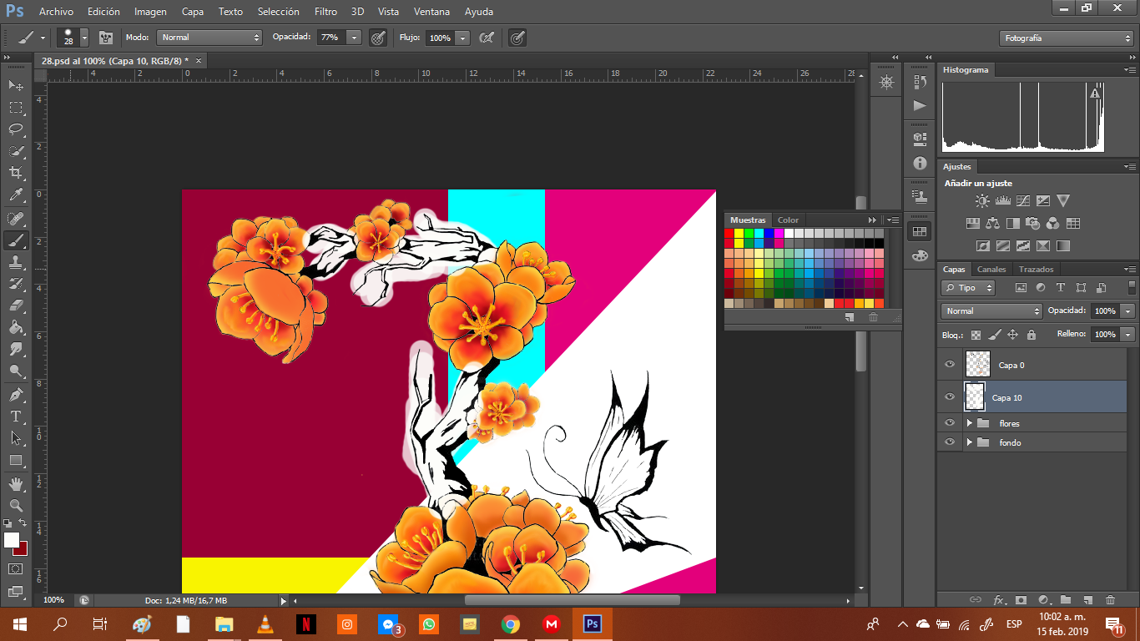
Task: Toggle visibility of the flores group
Action: (x=949, y=423)
